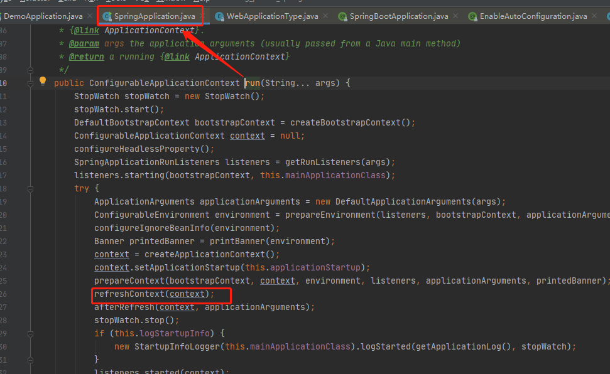
Task: Click prepareContext method call
Action: click(129, 282)
